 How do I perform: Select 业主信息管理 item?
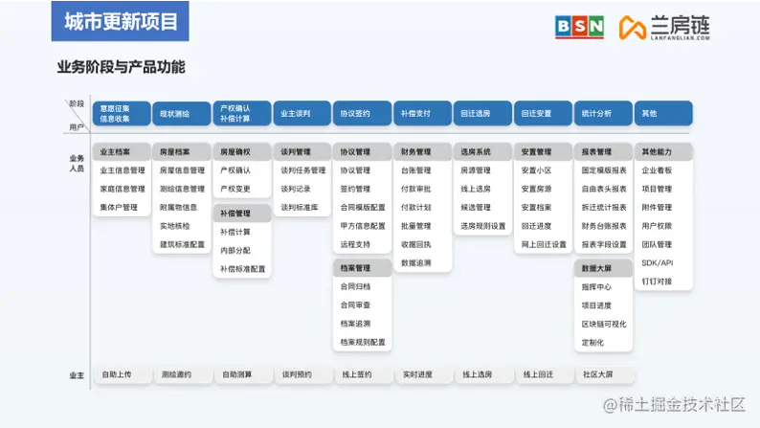click(123, 170)
